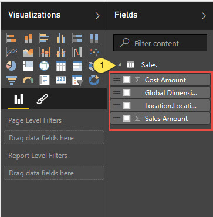Click into the Filter content search box
Viewport: 213px width, 217px height.
click(x=160, y=43)
